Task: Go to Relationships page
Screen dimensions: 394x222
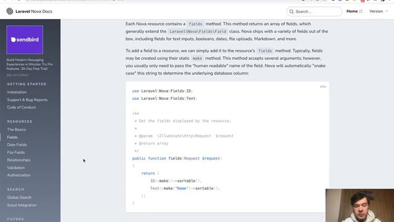Action: coord(18,160)
